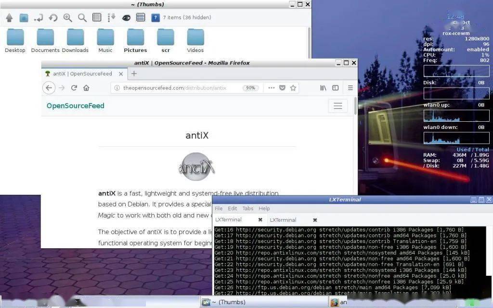This screenshot has width=493, height=308.
Task: Go back one page in Firefox
Action: point(49,88)
